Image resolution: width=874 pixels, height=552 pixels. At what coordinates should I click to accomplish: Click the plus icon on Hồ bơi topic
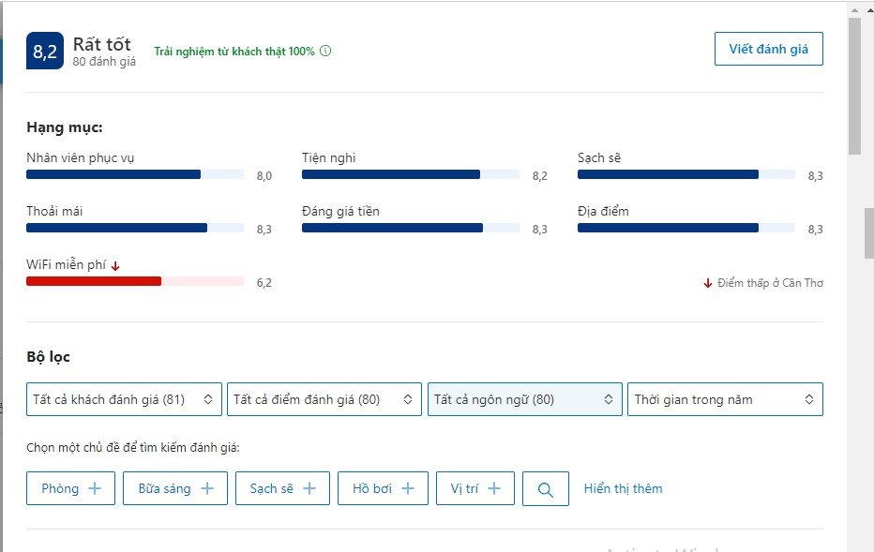(408, 488)
